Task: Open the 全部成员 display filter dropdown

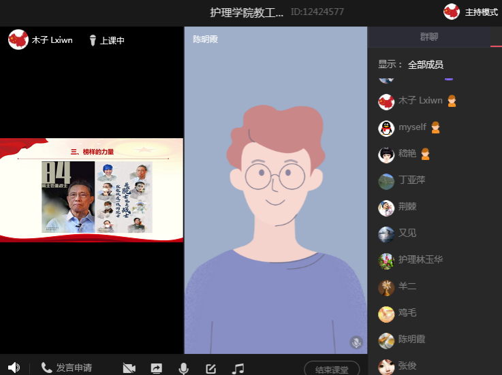Action: point(426,65)
